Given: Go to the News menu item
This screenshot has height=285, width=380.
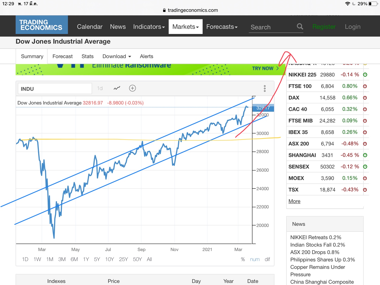Looking at the screenshot, I should click(x=118, y=27).
